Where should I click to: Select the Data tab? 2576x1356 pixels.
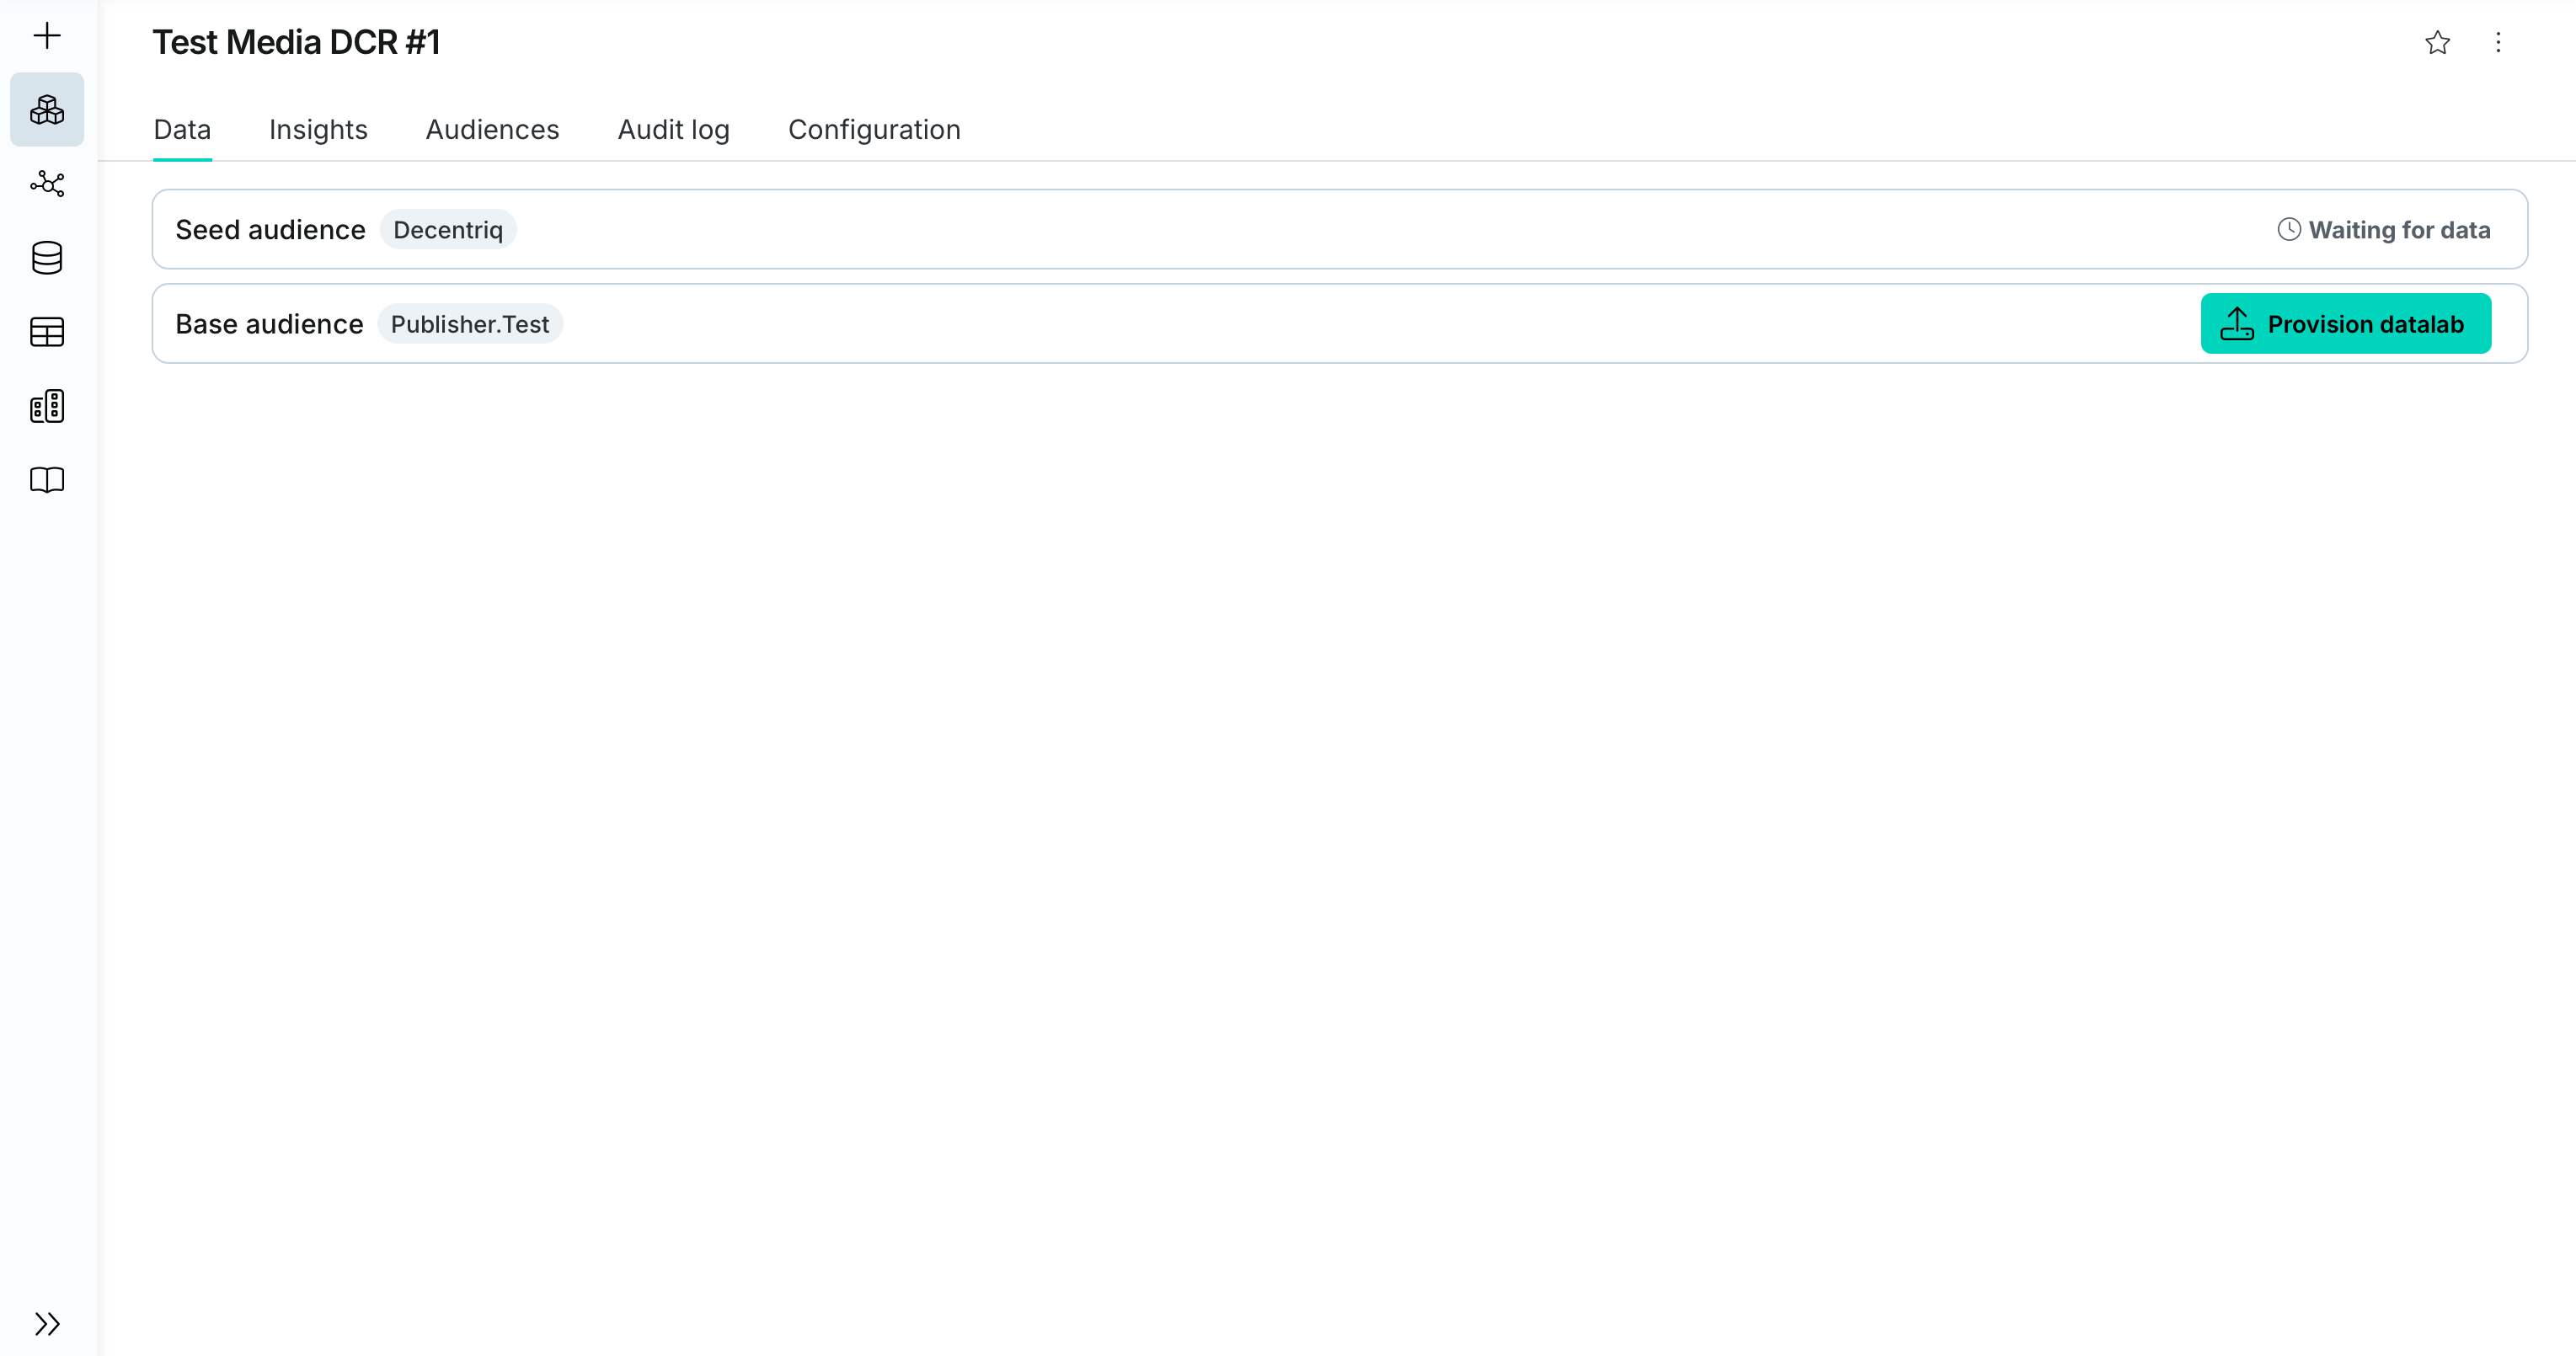click(182, 130)
